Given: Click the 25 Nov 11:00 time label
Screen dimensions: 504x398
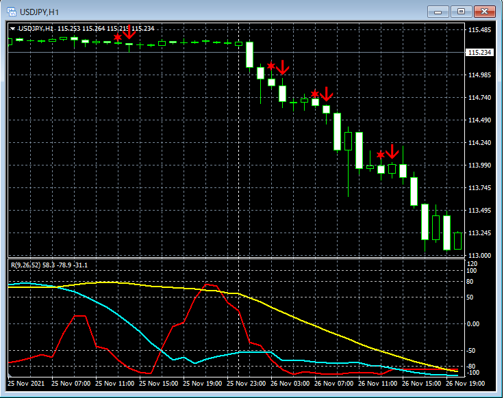Looking at the screenshot, I should coord(115,383).
